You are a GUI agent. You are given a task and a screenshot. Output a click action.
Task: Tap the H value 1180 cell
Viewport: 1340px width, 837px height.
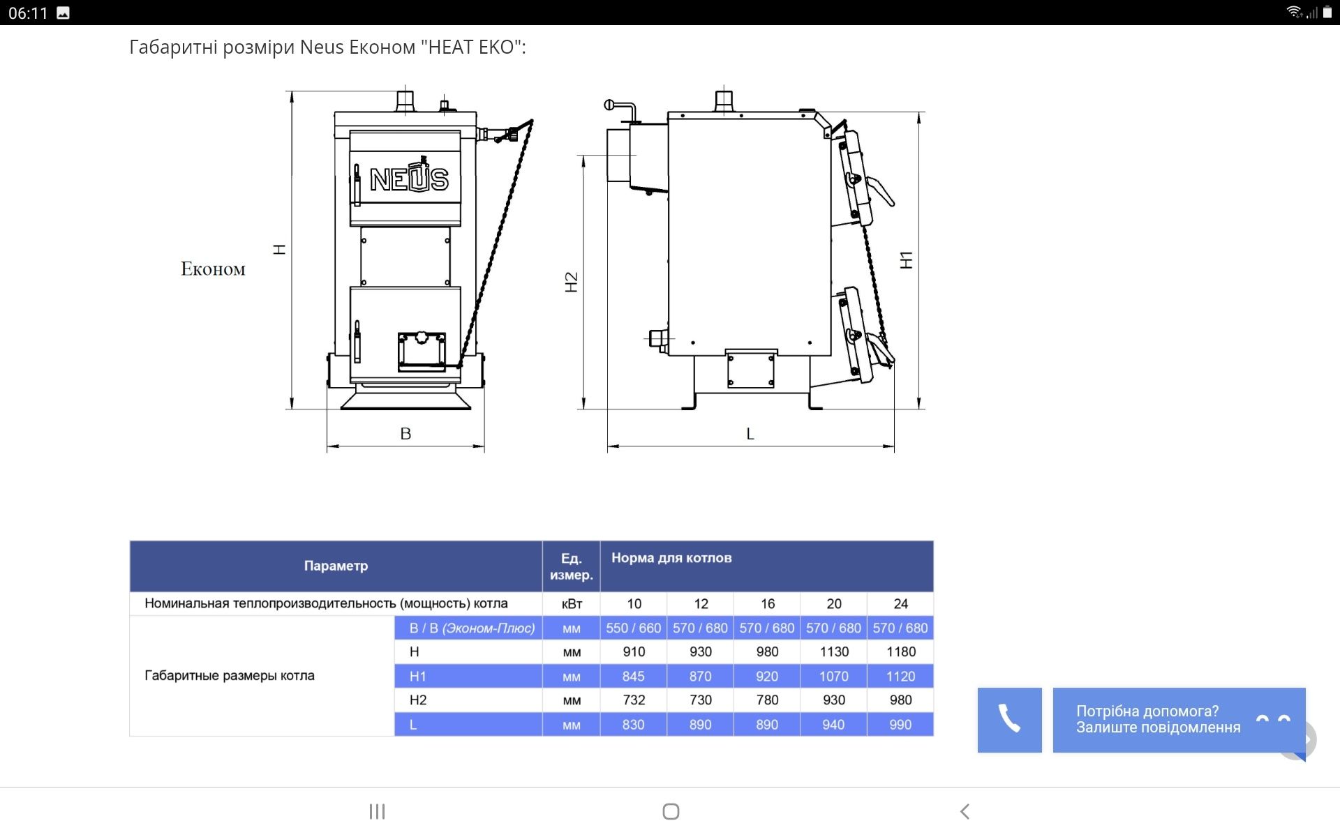[x=901, y=651]
